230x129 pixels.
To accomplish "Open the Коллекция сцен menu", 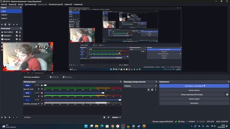I will click(x=56, y=4).
